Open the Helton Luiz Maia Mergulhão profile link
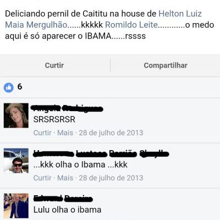 (x=103, y=19)
